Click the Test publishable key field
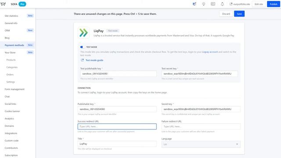281x158 pixels. pyautogui.click(x=118, y=74)
